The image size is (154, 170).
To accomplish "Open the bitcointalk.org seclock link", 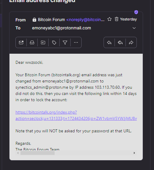I will coord(76,115).
